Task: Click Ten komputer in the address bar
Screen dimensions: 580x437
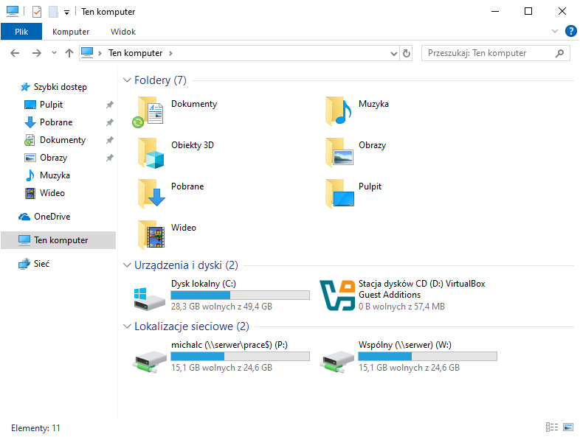Action: click(135, 53)
